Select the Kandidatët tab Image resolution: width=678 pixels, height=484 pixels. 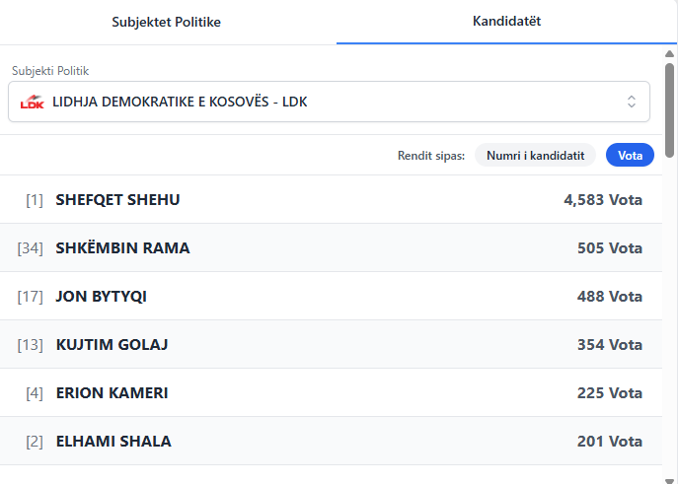coord(506,22)
